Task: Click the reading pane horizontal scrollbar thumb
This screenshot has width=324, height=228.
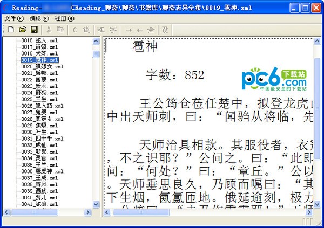Action: (x=141, y=212)
